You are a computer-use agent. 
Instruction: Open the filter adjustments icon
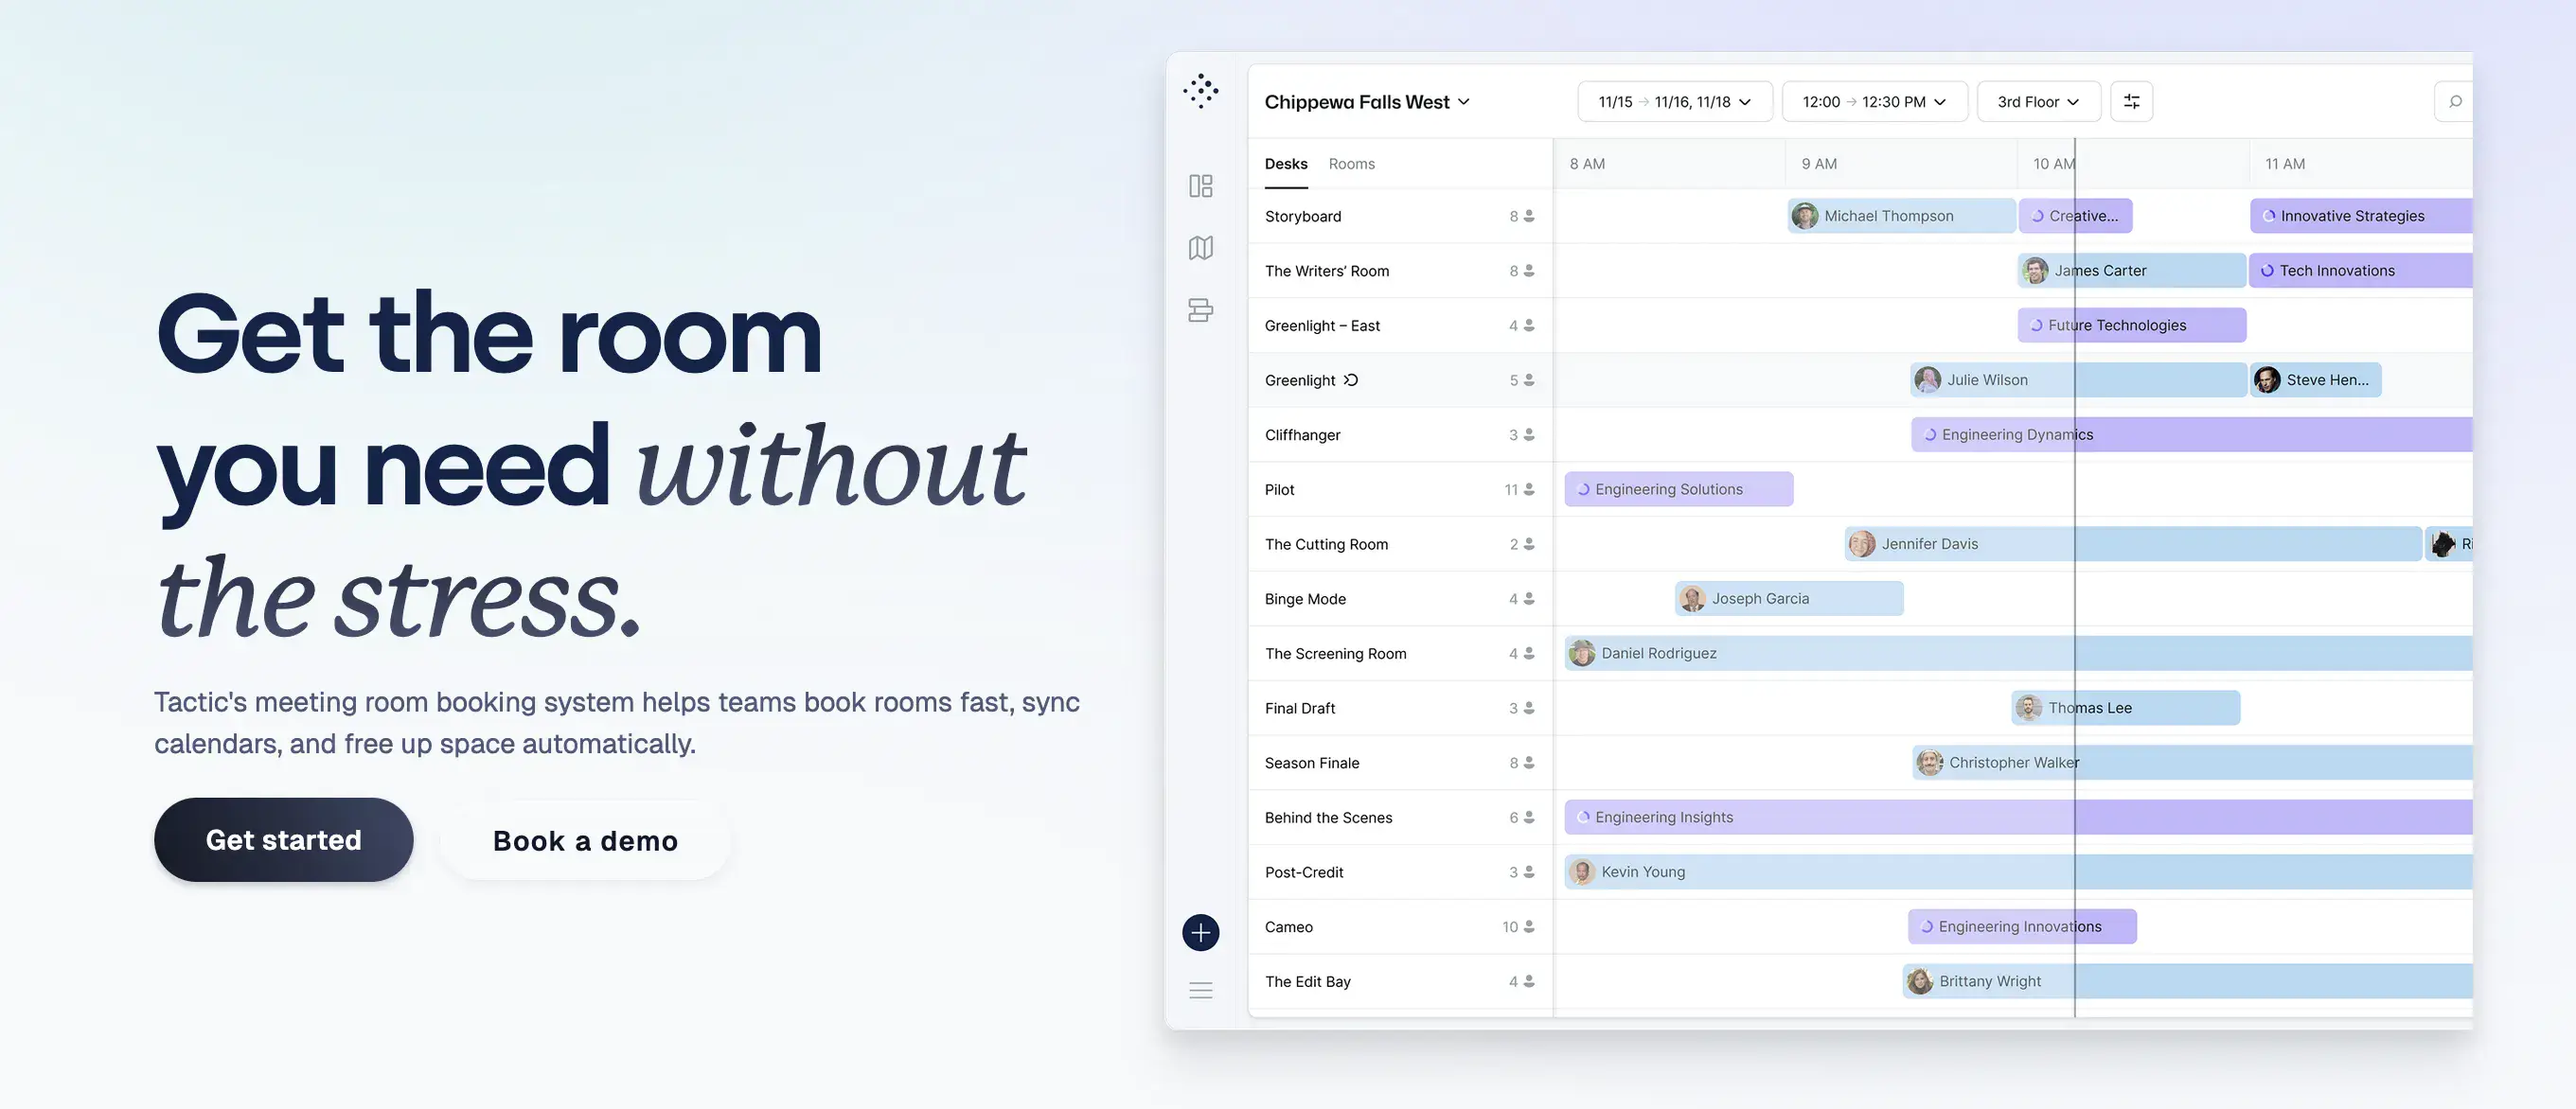[x=2131, y=101]
